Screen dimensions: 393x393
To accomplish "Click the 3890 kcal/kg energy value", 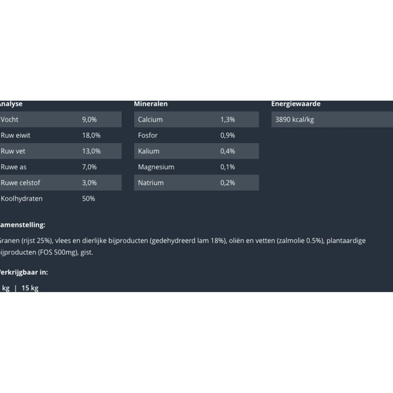I will 294,120.
